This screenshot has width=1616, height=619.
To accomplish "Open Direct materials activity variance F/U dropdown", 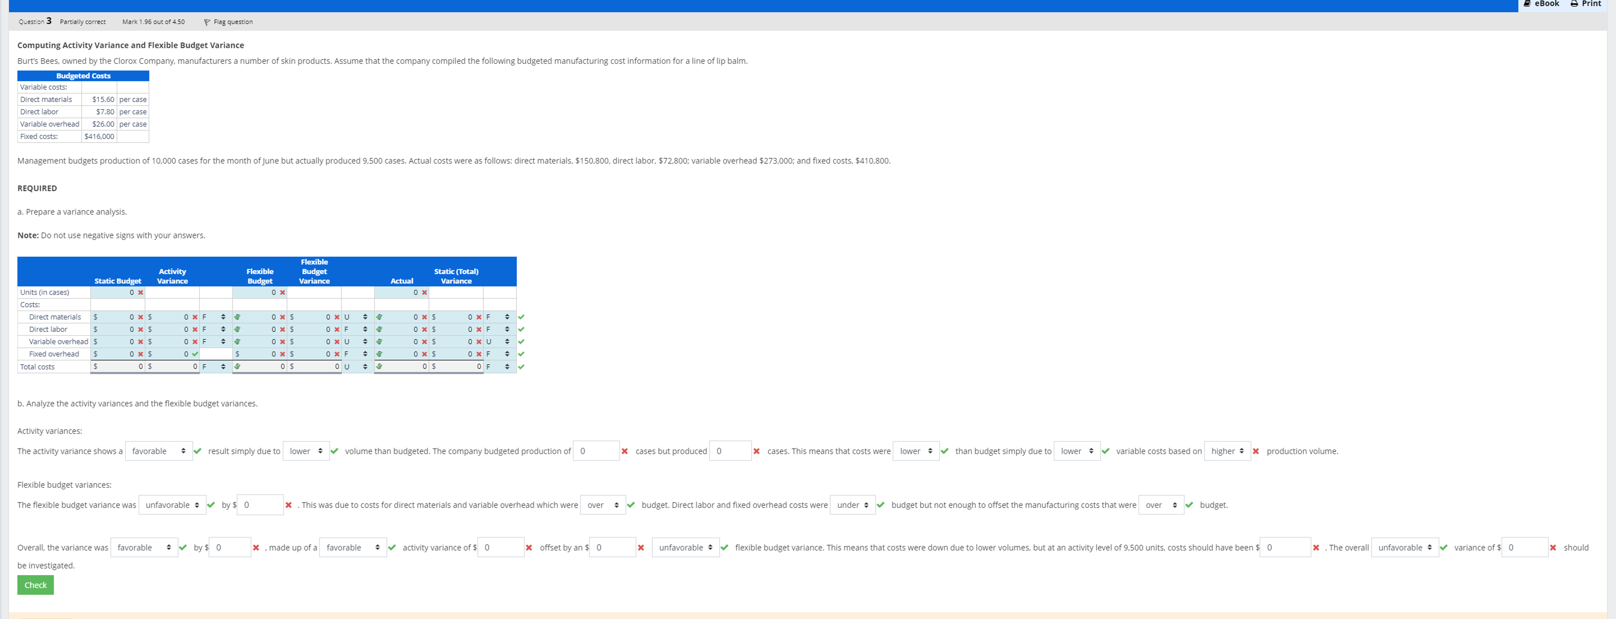I will [x=213, y=317].
